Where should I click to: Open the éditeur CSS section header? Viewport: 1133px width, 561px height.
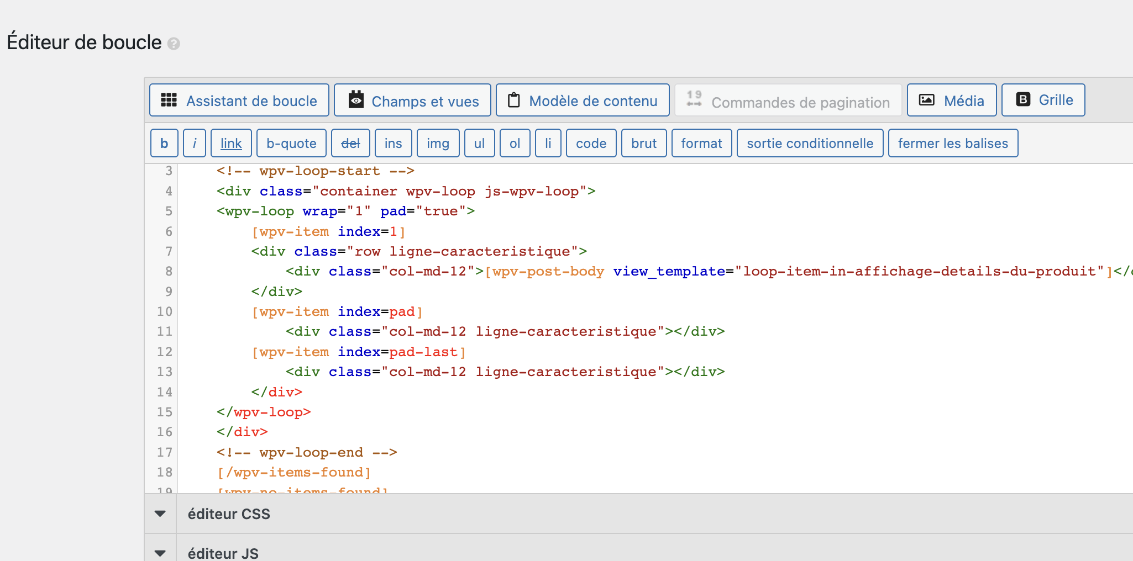(638, 514)
